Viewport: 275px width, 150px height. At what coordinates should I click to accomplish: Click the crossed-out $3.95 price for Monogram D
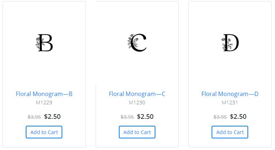pyautogui.click(x=220, y=117)
